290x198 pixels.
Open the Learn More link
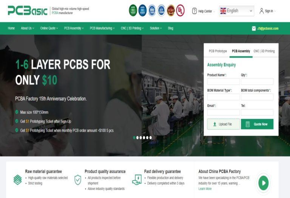tap(205, 189)
